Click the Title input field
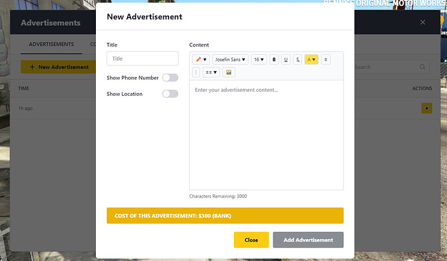 (143, 59)
